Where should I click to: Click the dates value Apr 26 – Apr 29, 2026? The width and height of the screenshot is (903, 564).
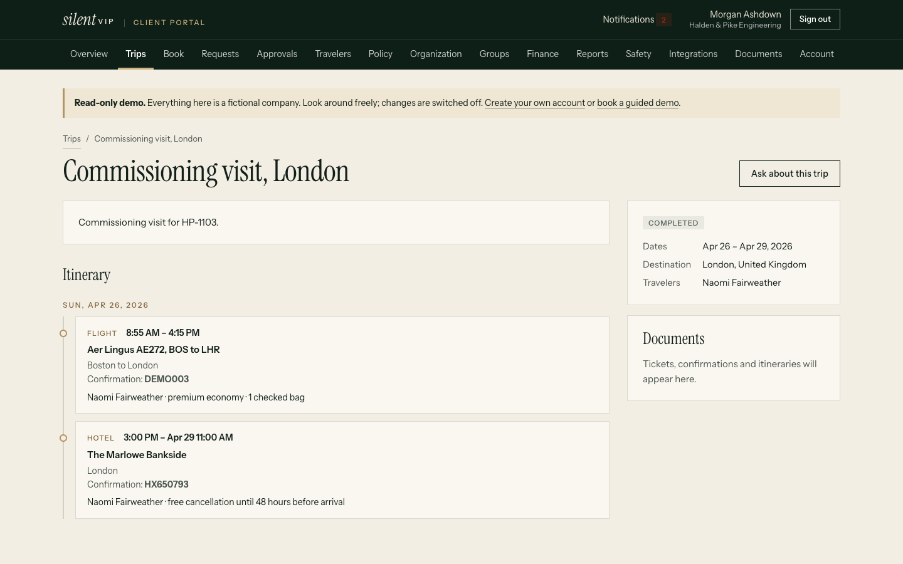pyautogui.click(x=747, y=246)
